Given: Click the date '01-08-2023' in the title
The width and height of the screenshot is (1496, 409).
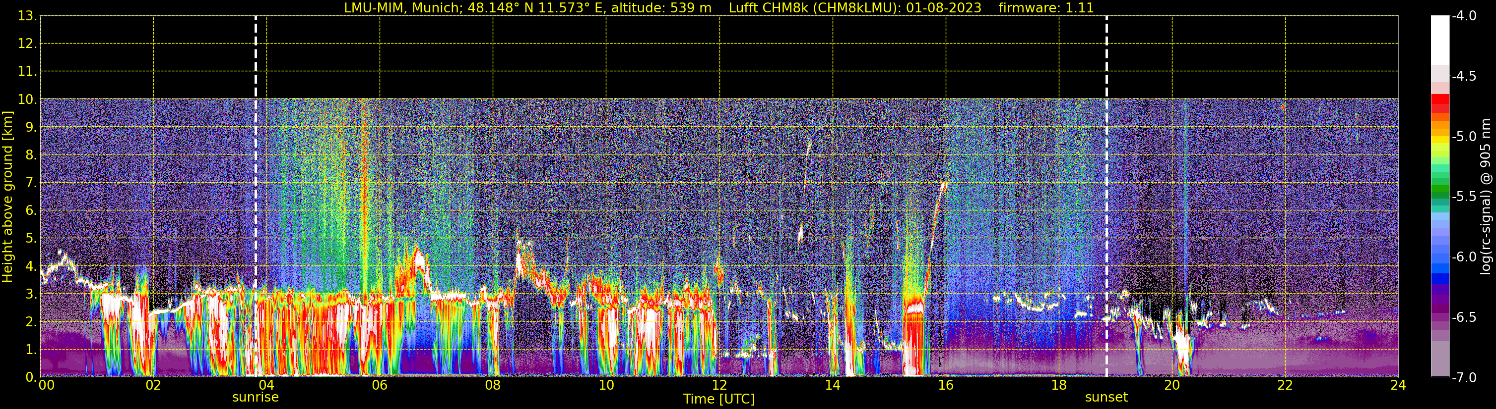Looking at the screenshot, I should coord(944,8).
